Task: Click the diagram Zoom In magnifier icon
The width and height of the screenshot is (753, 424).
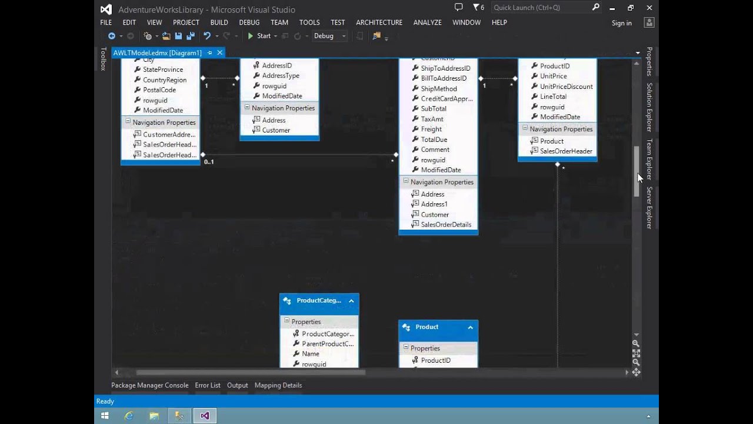Action: (x=636, y=343)
